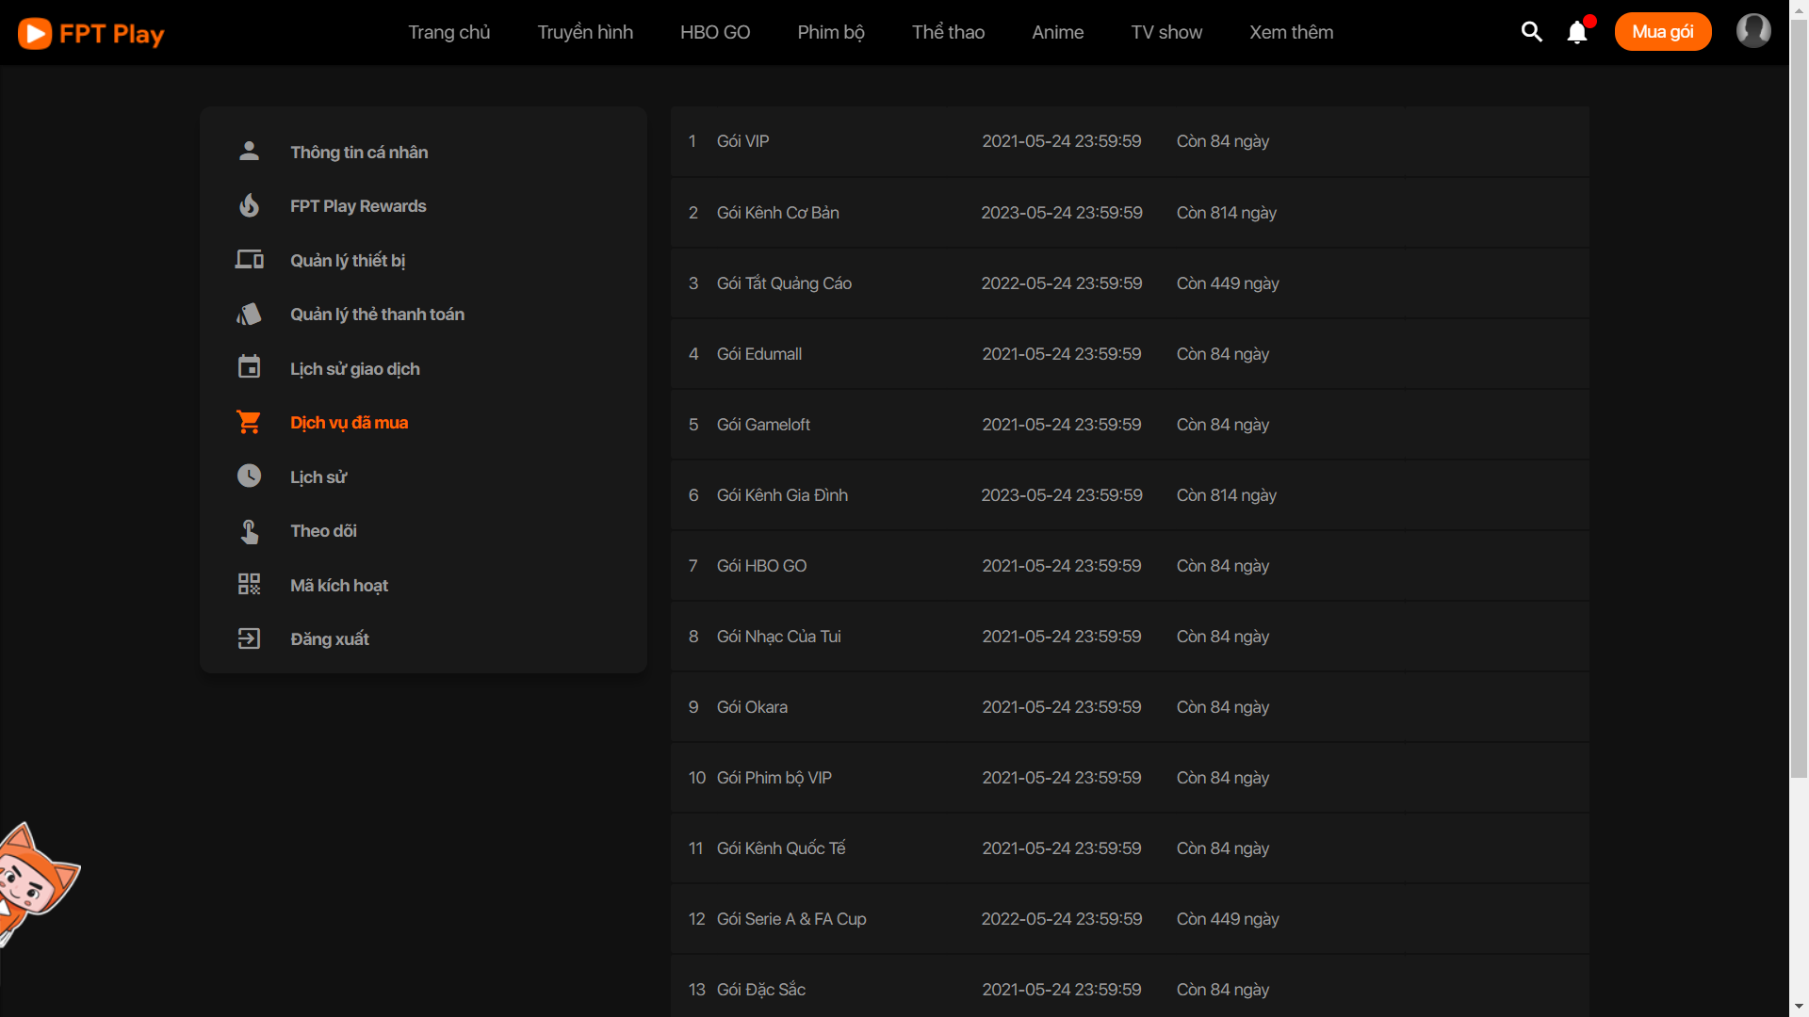Image resolution: width=1809 pixels, height=1017 pixels.
Task: Click the scrollbar down arrow
Action: point(1800,1008)
